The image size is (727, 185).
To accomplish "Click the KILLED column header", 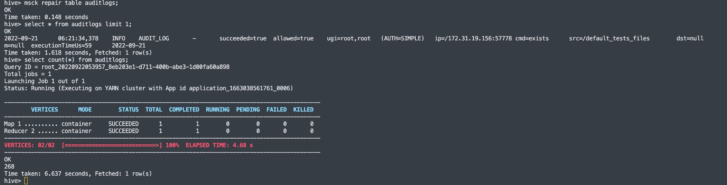I will pyautogui.click(x=303, y=110).
